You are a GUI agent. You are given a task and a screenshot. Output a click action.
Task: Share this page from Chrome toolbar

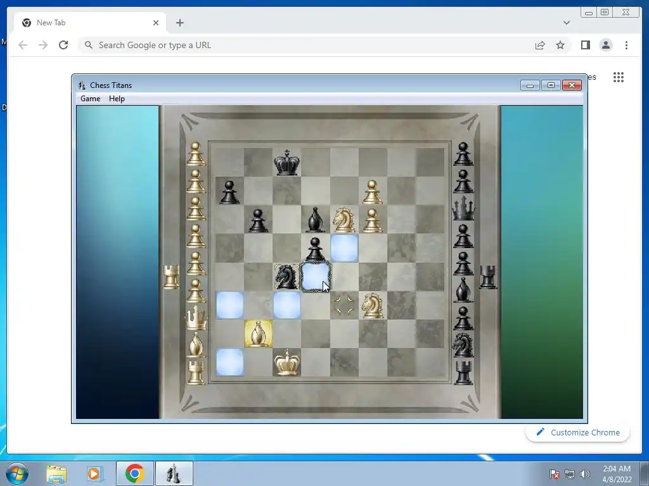540,45
